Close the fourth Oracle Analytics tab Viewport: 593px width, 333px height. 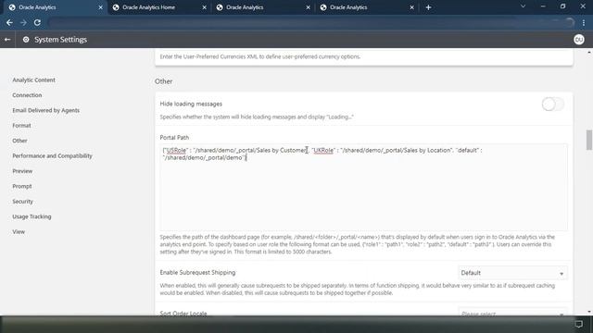[411, 7]
